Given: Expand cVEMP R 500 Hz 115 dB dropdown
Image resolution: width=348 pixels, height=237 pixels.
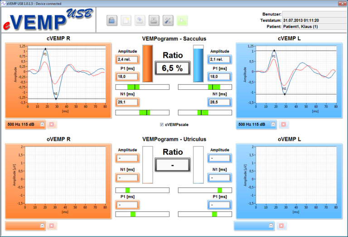Looking at the screenshot, I should pyautogui.click(x=42, y=124).
